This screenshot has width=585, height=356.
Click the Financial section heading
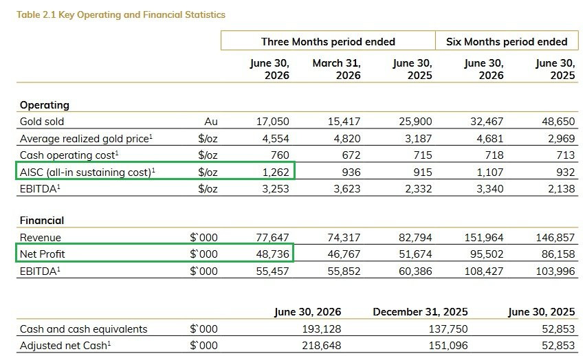point(42,220)
